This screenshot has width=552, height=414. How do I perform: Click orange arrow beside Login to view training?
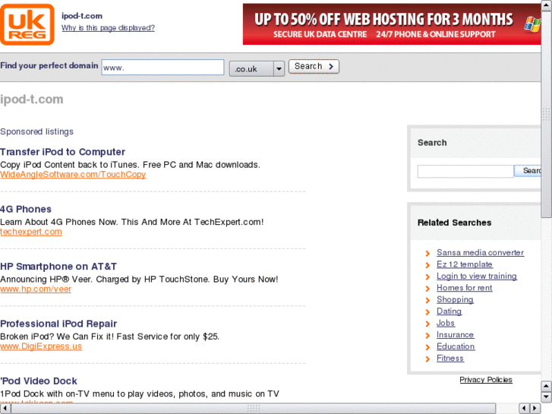point(427,277)
